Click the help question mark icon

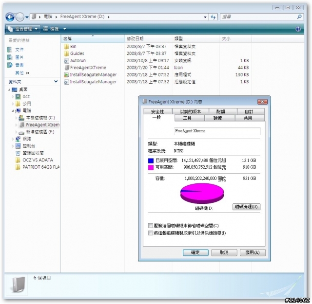pyautogui.click(x=298, y=29)
